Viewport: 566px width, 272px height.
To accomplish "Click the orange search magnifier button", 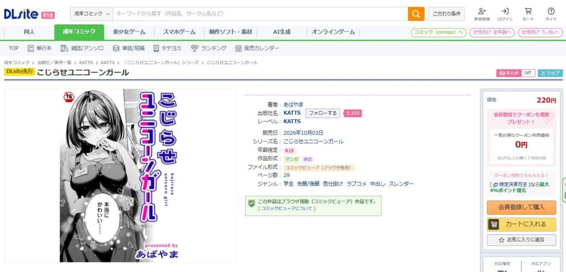I will (416, 14).
